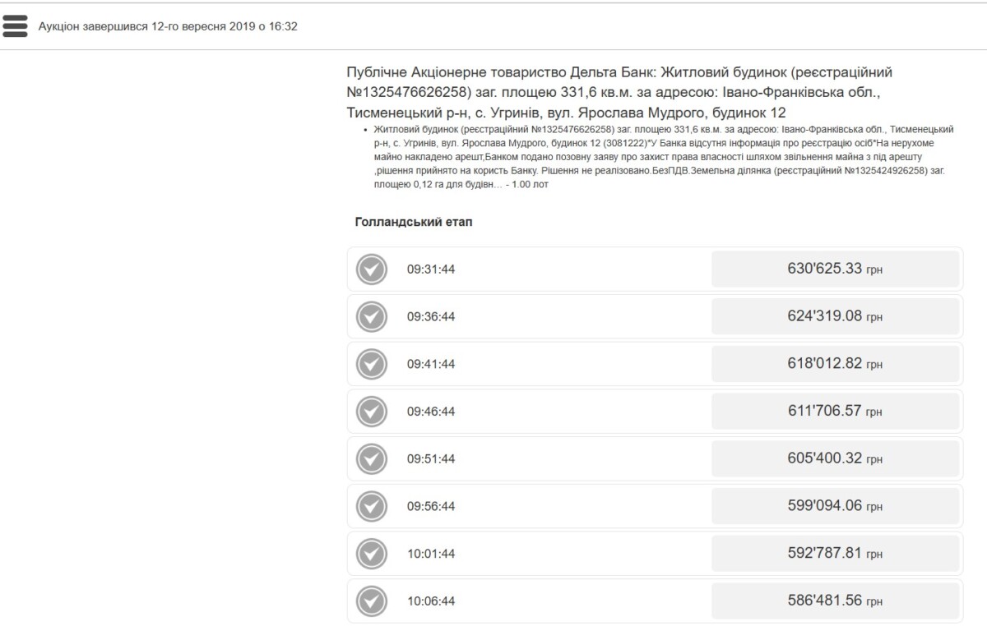Screen dimensions: 987x626
Task: Click the 592'787.81 грн price box
Action: 835,554
